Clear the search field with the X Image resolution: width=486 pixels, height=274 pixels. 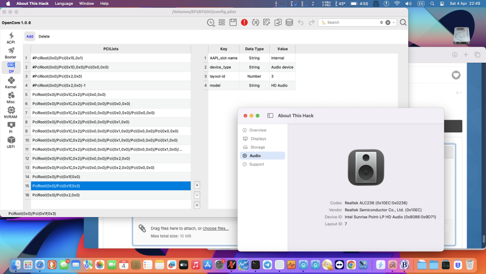[x=388, y=22]
